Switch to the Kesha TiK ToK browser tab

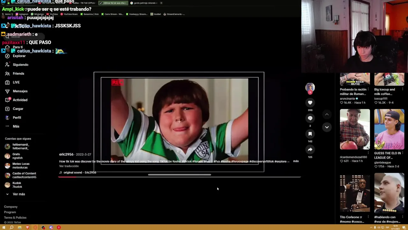click(x=82, y=3)
